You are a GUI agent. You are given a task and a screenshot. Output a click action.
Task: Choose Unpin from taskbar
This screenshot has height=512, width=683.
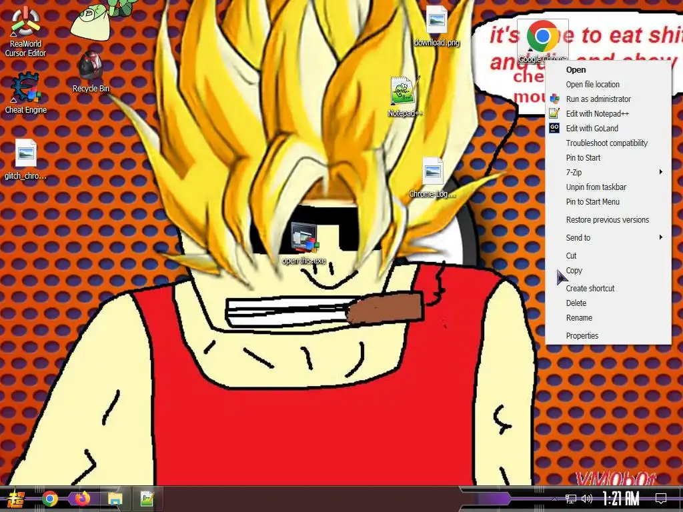click(608, 187)
